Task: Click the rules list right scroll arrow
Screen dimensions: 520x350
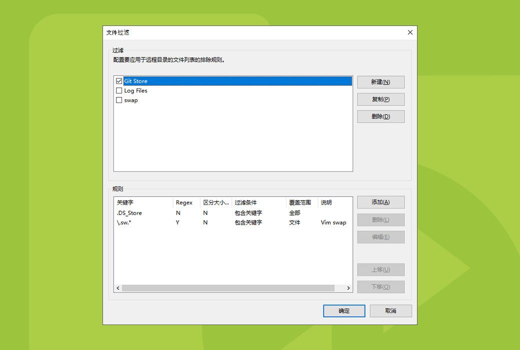Action: (348, 288)
